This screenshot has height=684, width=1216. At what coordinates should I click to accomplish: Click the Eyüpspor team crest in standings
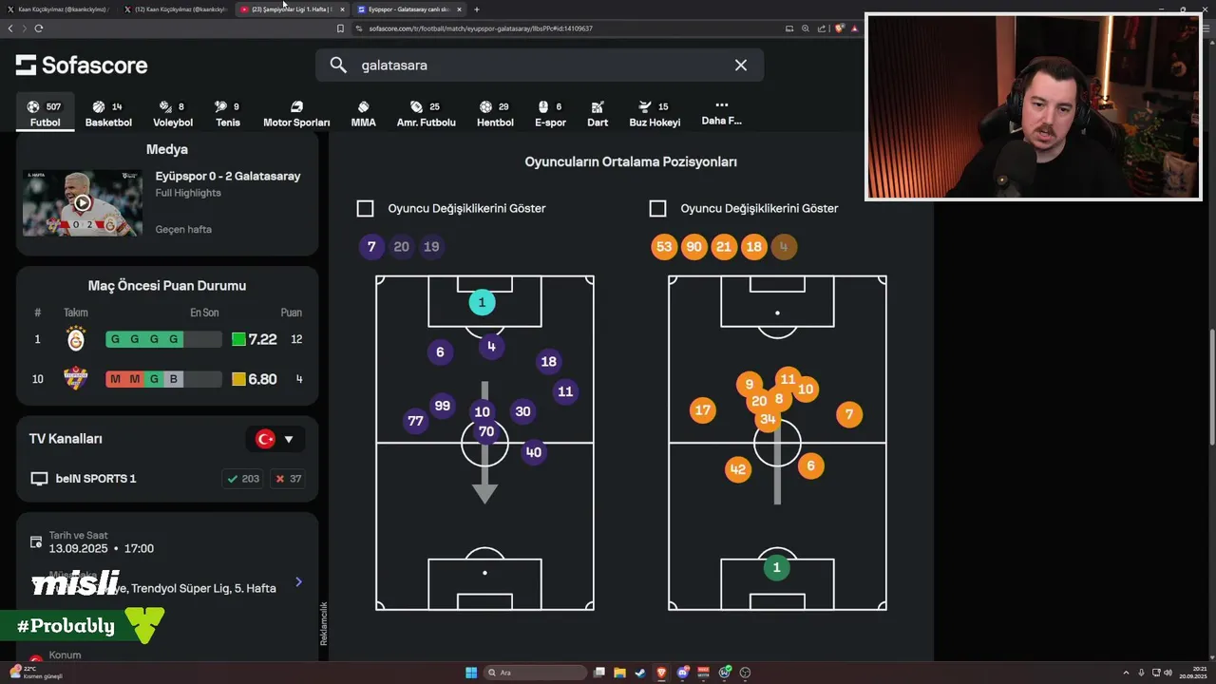[76, 379]
